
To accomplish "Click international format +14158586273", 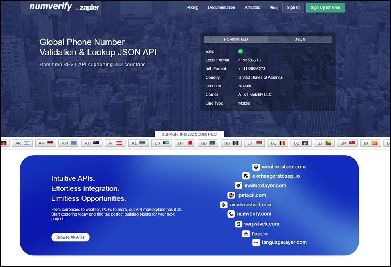I will (252, 69).
